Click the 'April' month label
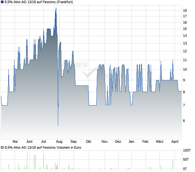 click(175, 141)
